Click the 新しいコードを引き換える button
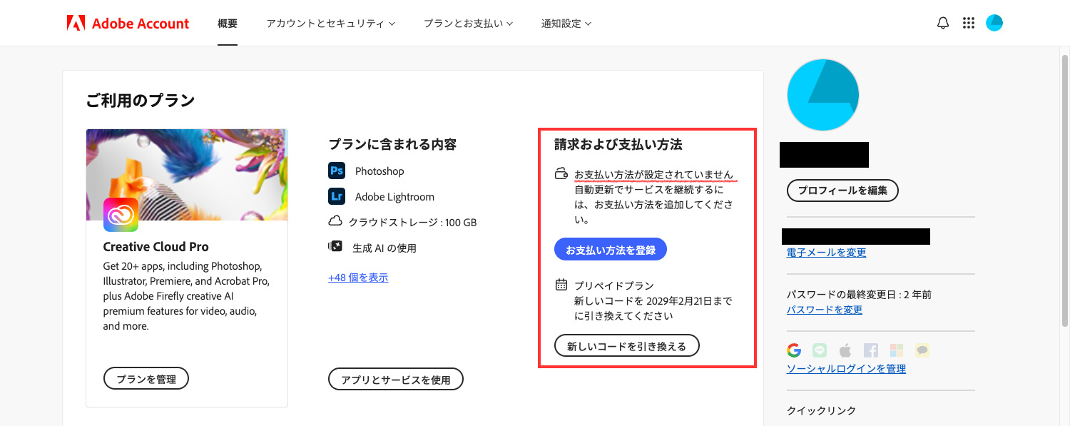This screenshot has width=1070, height=426. [x=627, y=346]
